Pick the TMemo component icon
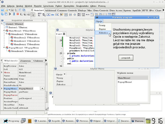The width and height of the screenshot is (165, 124). (x=62, y=15)
